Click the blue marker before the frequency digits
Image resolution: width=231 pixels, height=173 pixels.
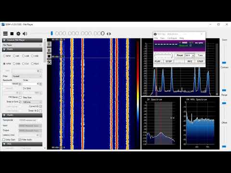[51, 33]
